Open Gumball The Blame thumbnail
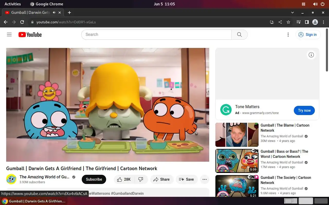329x205 pixels. [x=237, y=135]
